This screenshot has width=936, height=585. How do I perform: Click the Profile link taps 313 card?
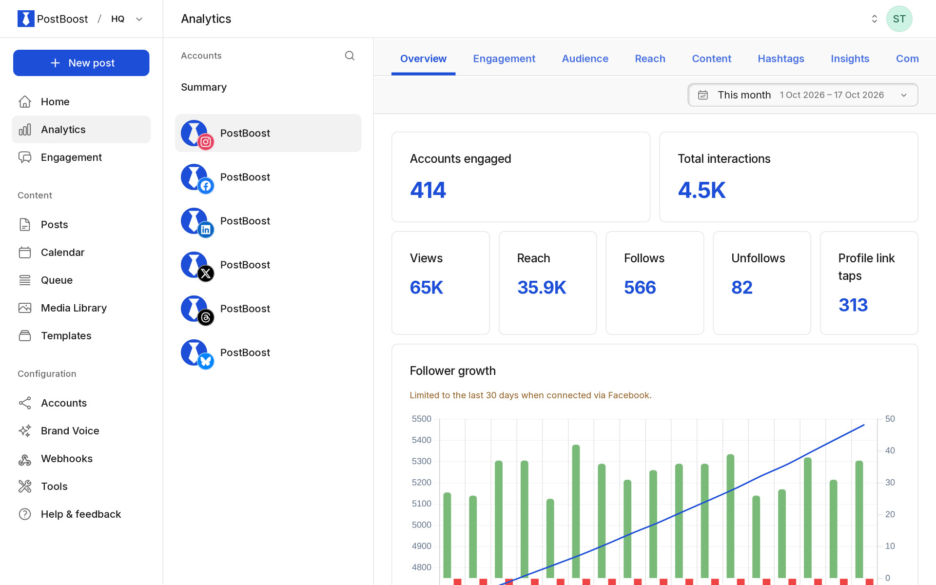(869, 283)
